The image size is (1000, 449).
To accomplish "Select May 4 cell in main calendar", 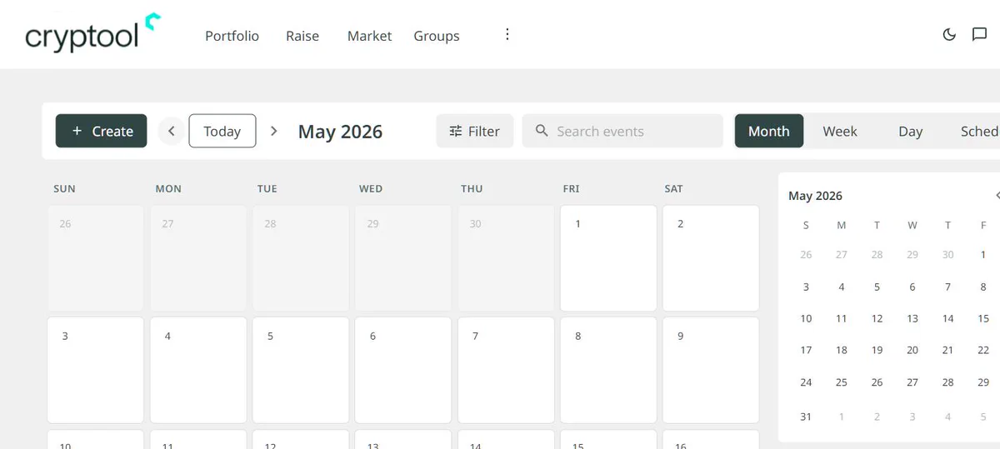I will [197, 370].
